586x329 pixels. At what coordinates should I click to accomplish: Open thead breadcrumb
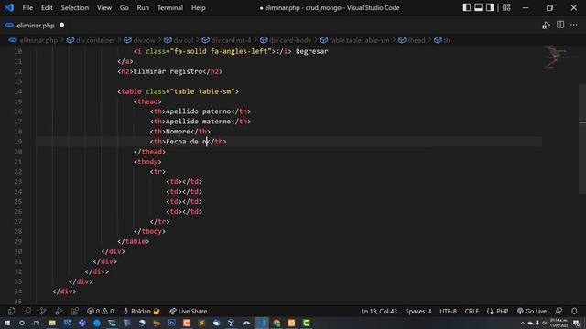pos(417,40)
